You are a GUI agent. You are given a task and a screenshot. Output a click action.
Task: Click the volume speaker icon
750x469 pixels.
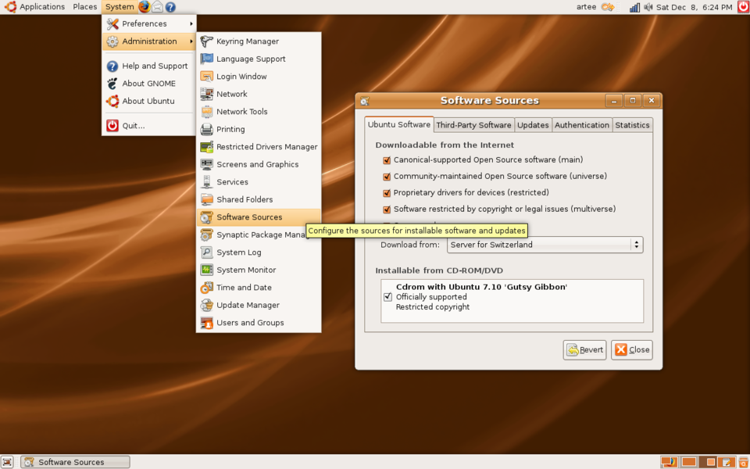648,7
